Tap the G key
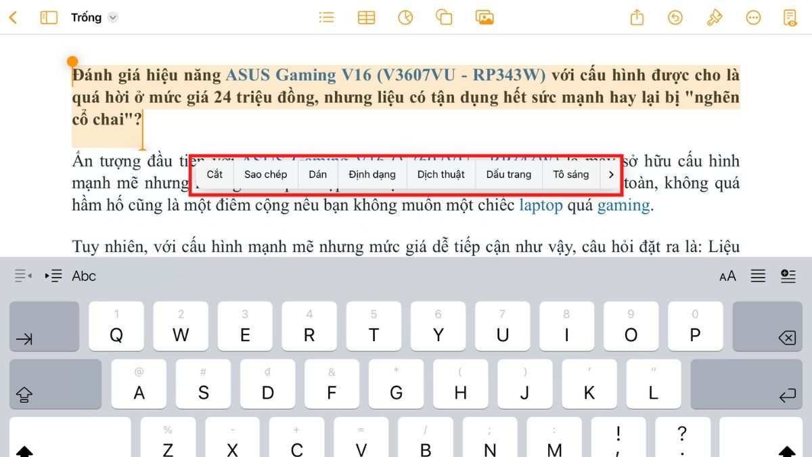The width and height of the screenshot is (812, 457). (x=396, y=384)
